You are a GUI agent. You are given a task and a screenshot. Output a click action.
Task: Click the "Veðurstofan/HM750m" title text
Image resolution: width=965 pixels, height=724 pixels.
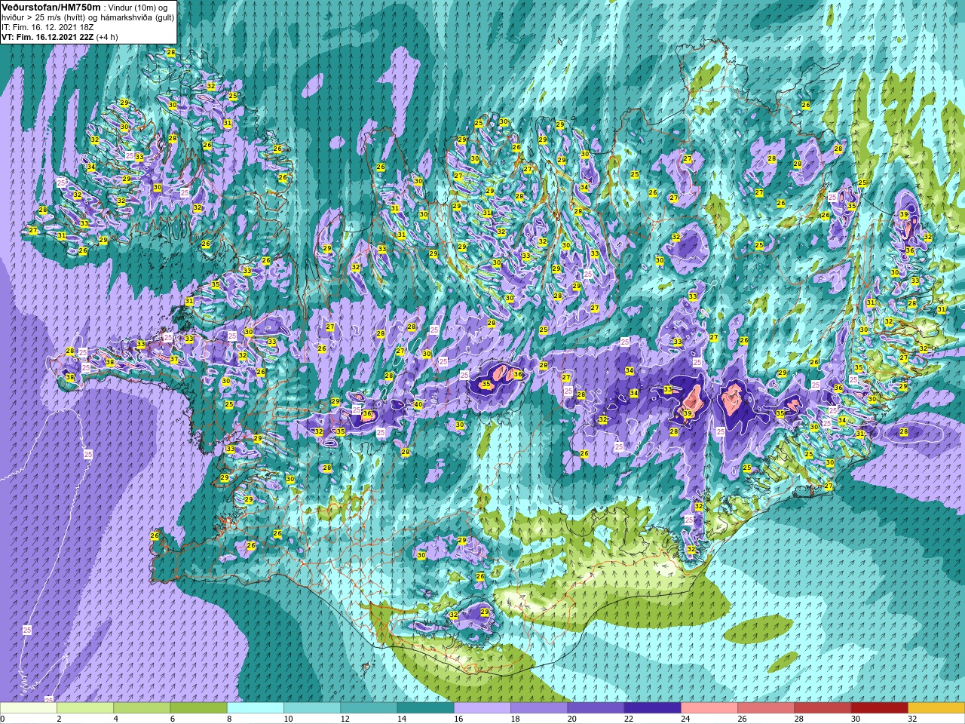coord(51,7)
